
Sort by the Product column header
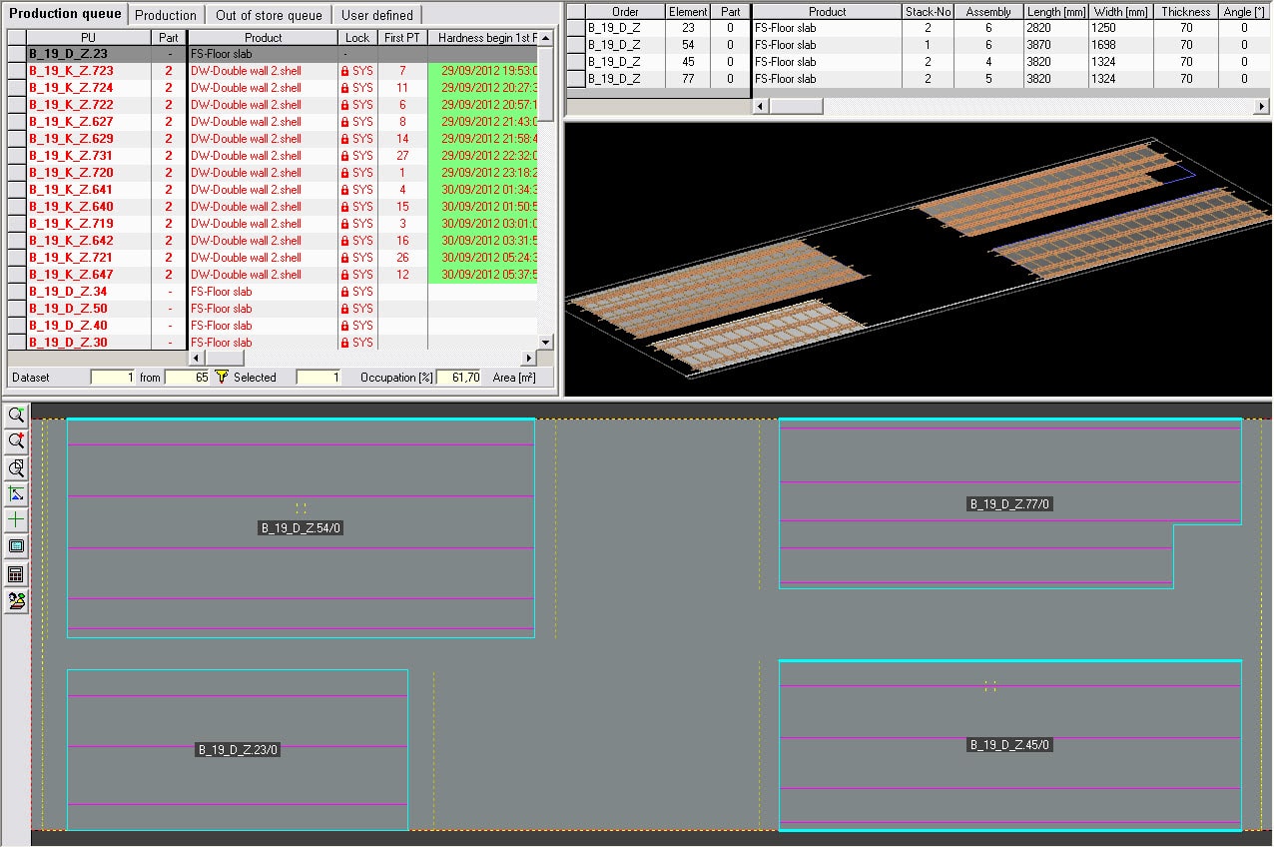click(264, 37)
